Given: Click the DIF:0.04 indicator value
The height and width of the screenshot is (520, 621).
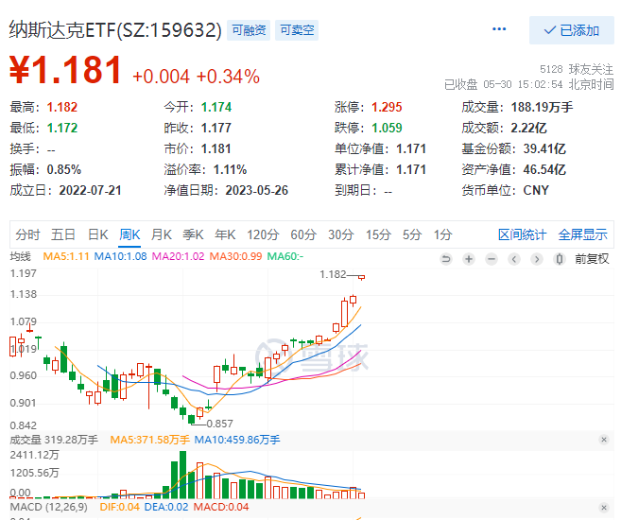Looking at the screenshot, I should point(120,508).
